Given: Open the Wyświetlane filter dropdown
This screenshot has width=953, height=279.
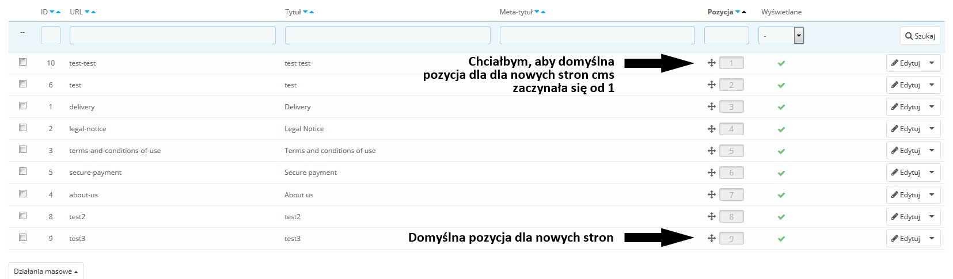Looking at the screenshot, I should point(781,36).
